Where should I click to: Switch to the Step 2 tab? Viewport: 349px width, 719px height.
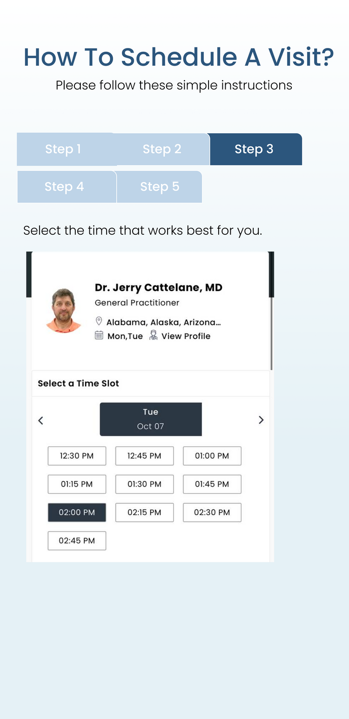(162, 149)
